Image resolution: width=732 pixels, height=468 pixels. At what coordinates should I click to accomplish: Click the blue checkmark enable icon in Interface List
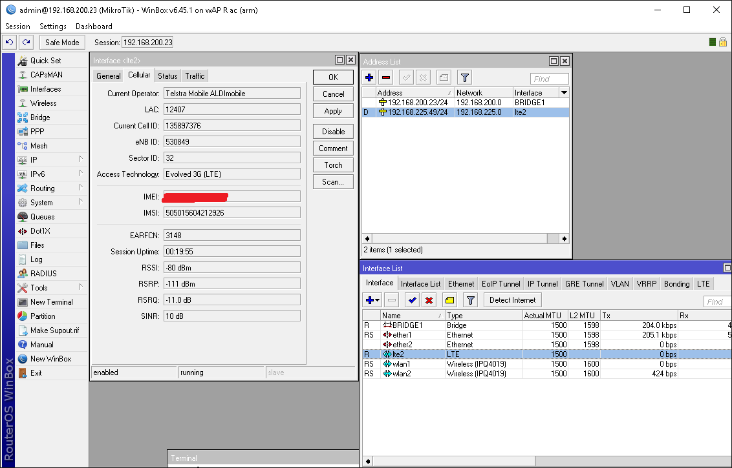click(x=411, y=300)
